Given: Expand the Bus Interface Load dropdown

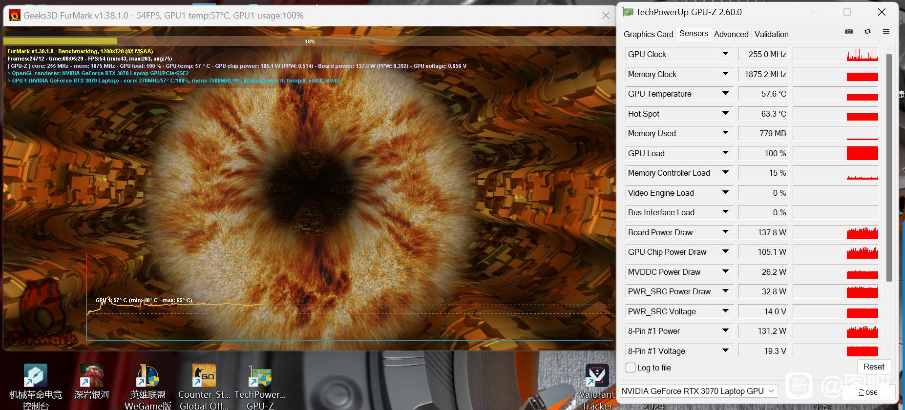Looking at the screenshot, I should [x=725, y=212].
